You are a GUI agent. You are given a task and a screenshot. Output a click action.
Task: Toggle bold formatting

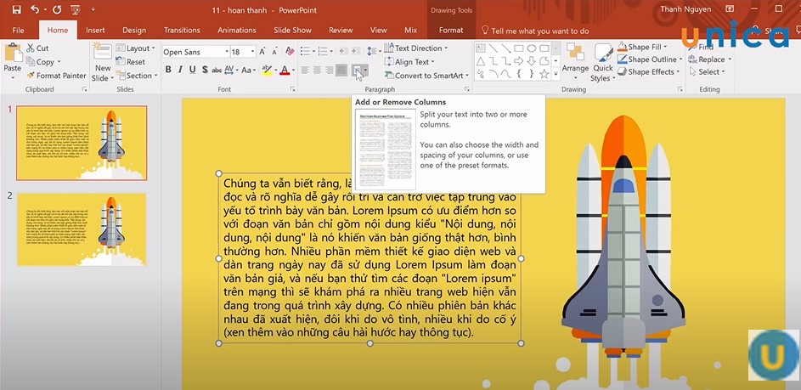[x=168, y=70]
